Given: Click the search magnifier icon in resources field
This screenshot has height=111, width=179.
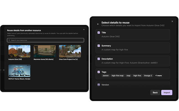Looking at the screenshot, I should [x=9, y=40].
